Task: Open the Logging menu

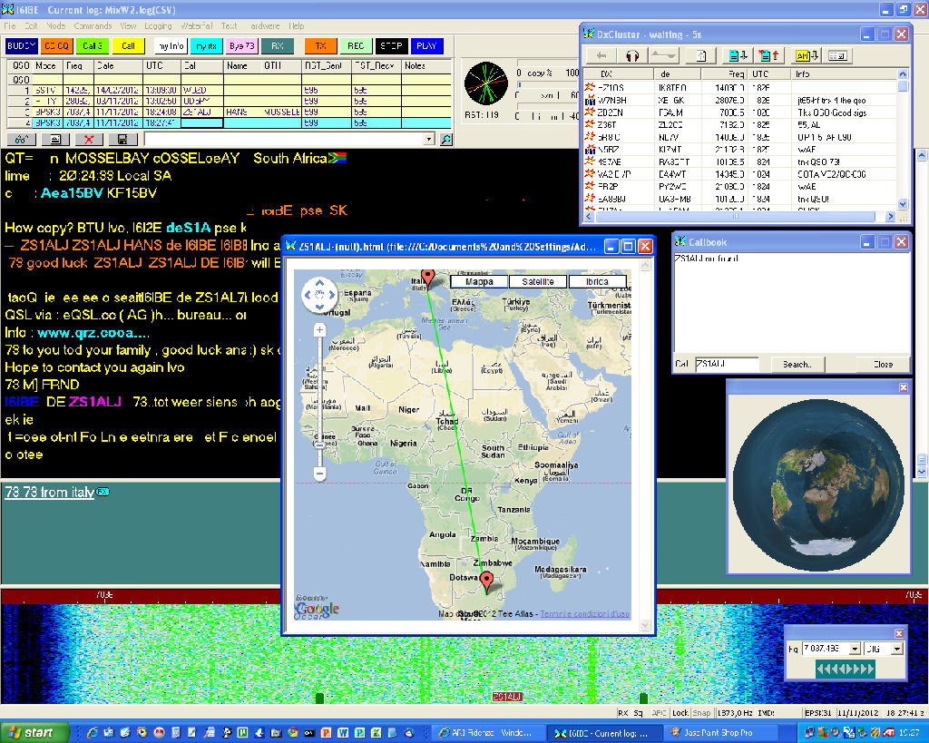Action: [x=158, y=26]
